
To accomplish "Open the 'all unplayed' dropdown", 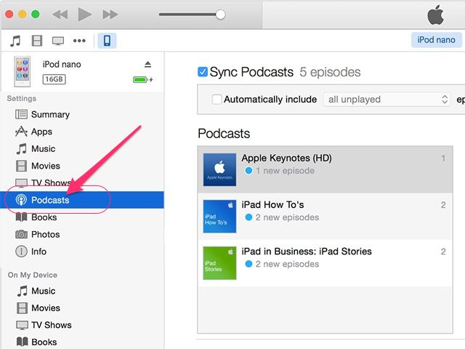I will pos(387,99).
